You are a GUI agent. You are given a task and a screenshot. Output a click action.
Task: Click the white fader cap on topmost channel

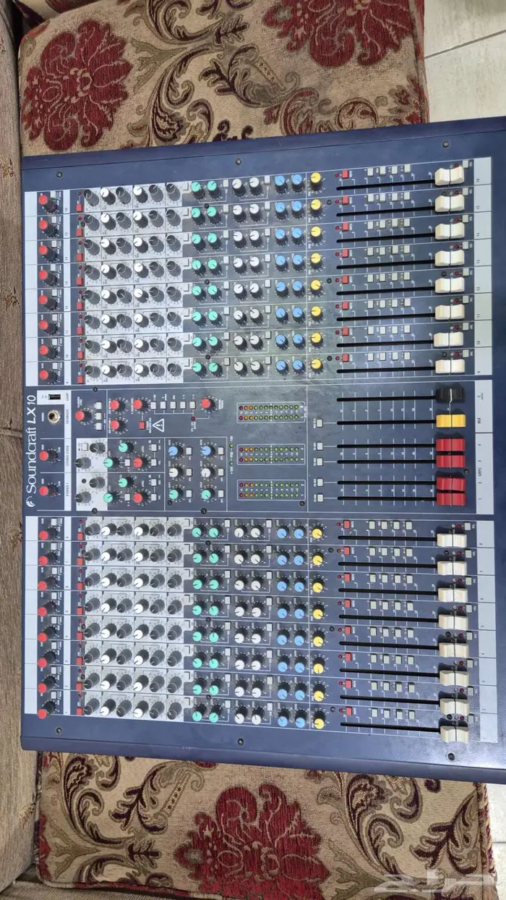[x=449, y=176]
